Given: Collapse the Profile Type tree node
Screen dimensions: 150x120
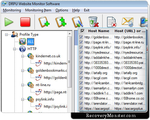Looking at the screenshot, I should 6,35.
